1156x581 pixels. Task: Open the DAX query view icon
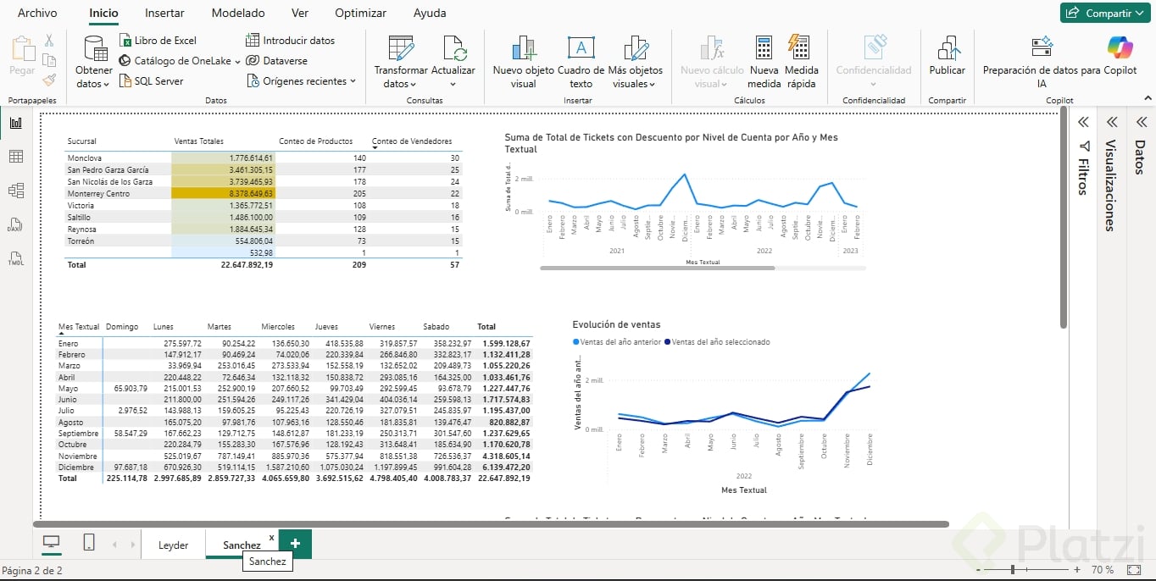coord(16,224)
